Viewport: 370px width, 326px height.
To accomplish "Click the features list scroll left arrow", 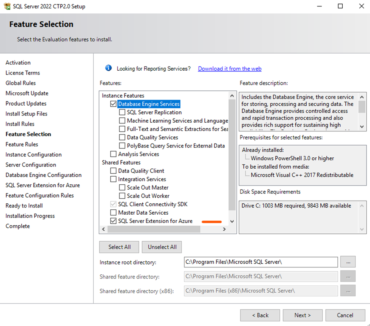I will (x=103, y=229).
